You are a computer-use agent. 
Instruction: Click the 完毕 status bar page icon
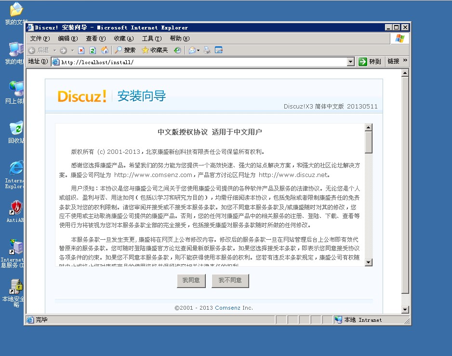click(x=30, y=320)
